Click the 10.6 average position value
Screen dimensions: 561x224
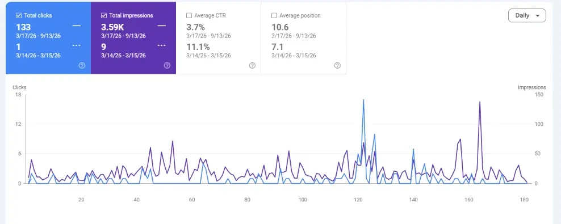(x=280, y=27)
